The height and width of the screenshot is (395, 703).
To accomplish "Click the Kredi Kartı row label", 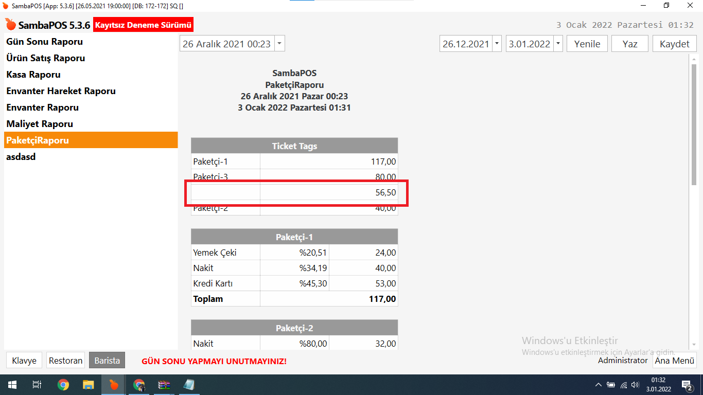I will [213, 283].
